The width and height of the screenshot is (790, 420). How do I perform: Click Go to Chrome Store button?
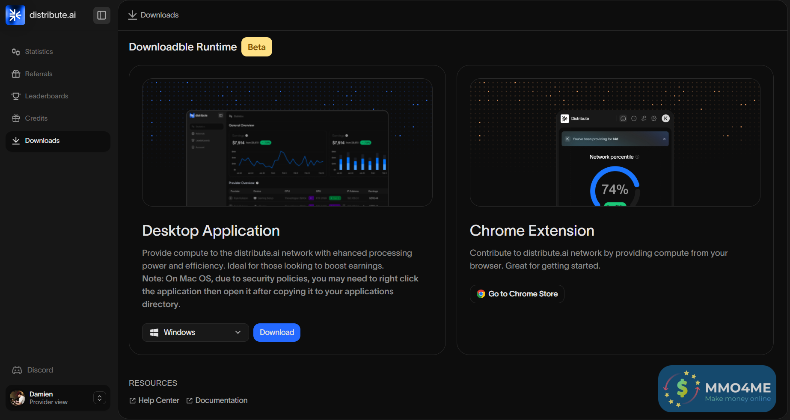(517, 294)
